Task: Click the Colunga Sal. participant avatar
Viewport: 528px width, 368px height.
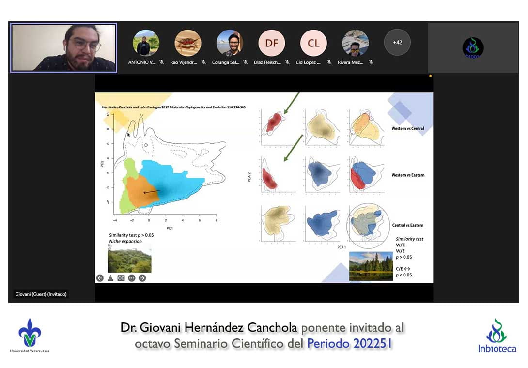Action: tap(230, 43)
